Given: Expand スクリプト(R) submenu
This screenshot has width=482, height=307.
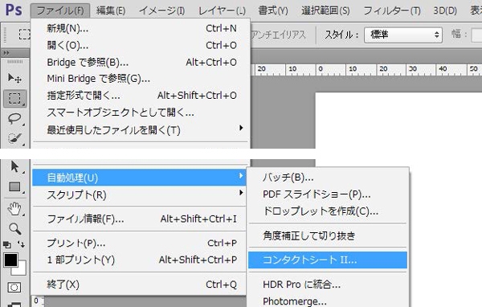Looking at the screenshot, I should pos(139,194).
